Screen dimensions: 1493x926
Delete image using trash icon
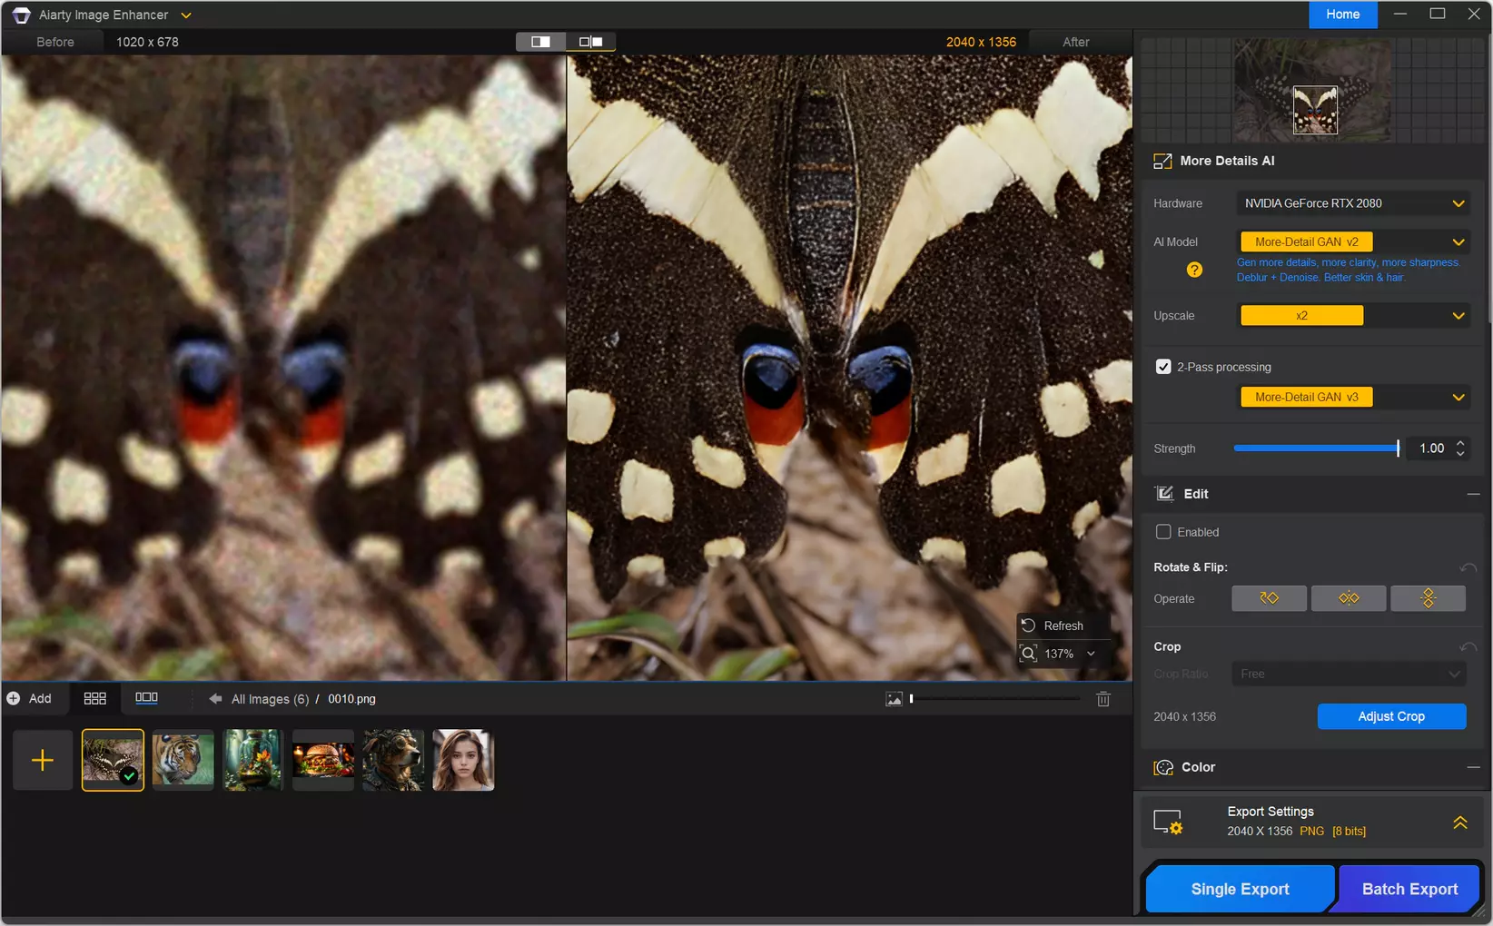(1102, 699)
